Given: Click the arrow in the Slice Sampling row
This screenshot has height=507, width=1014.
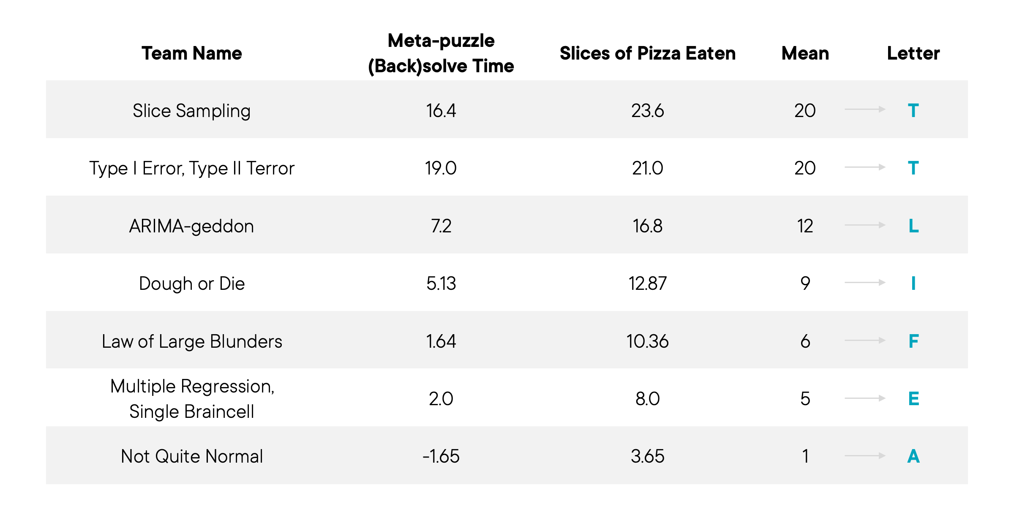Looking at the screenshot, I should pyautogui.click(x=865, y=109).
